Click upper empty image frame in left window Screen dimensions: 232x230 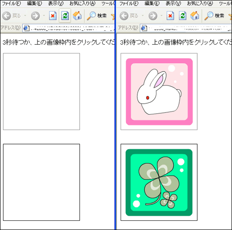coord(41,92)
